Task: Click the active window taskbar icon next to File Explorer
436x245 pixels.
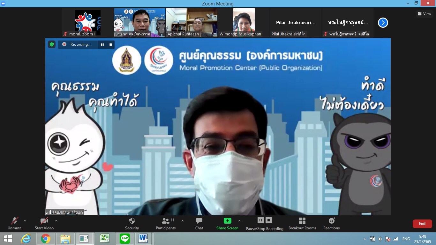Action: tap(84, 239)
